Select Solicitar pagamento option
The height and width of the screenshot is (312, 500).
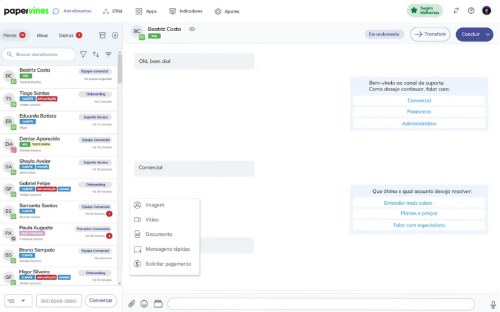[164, 263]
